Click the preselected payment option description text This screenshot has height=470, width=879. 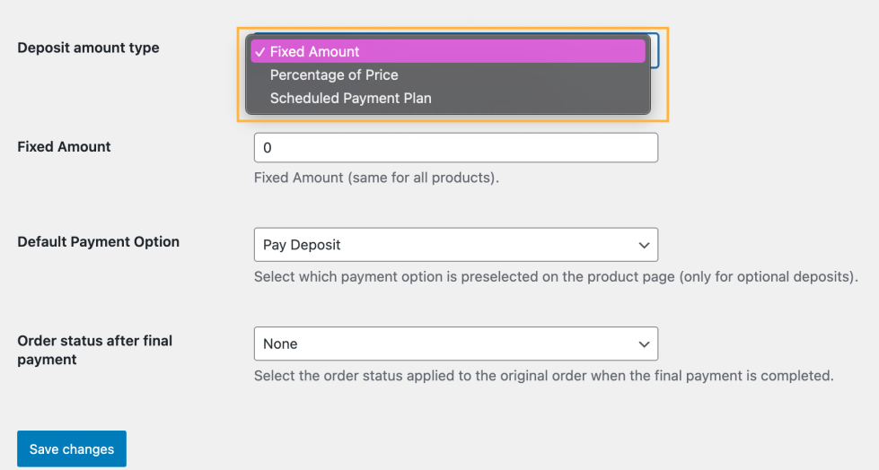point(556,277)
